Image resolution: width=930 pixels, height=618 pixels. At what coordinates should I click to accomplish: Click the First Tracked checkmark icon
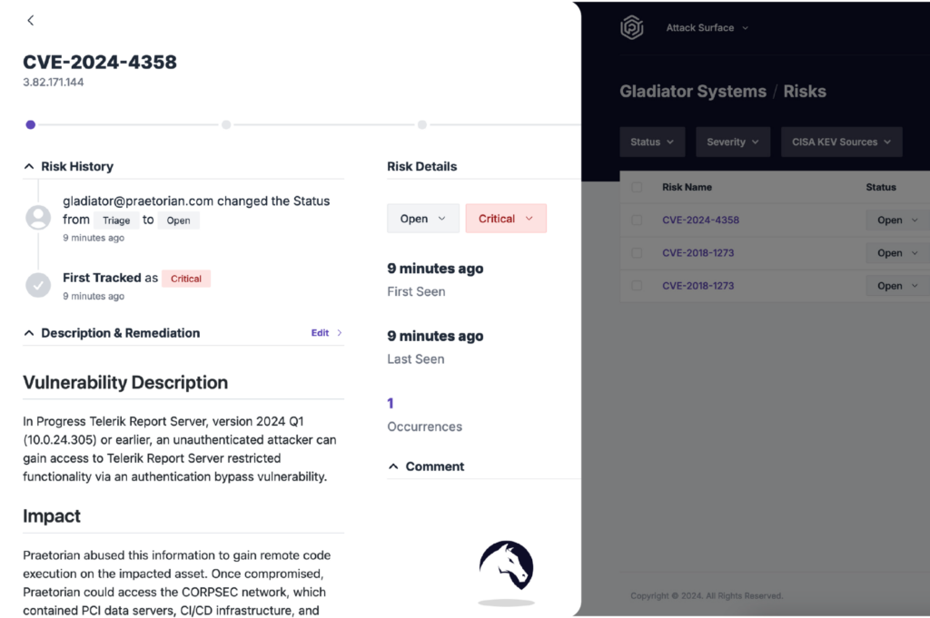pyautogui.click(x=38, y=285)
